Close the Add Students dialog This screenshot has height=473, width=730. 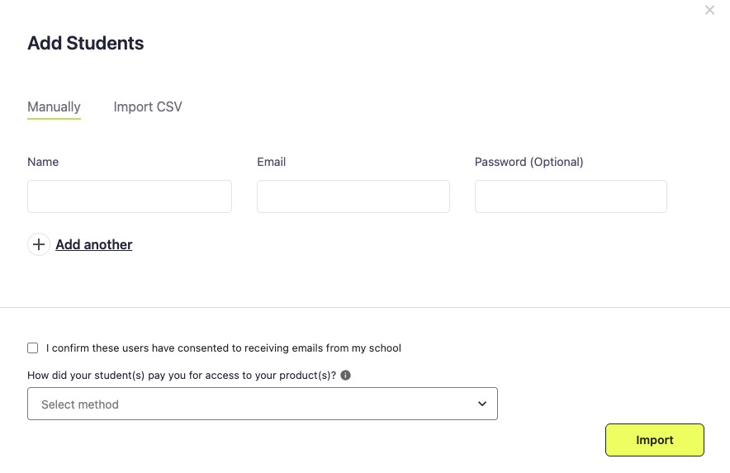[709, 10]
